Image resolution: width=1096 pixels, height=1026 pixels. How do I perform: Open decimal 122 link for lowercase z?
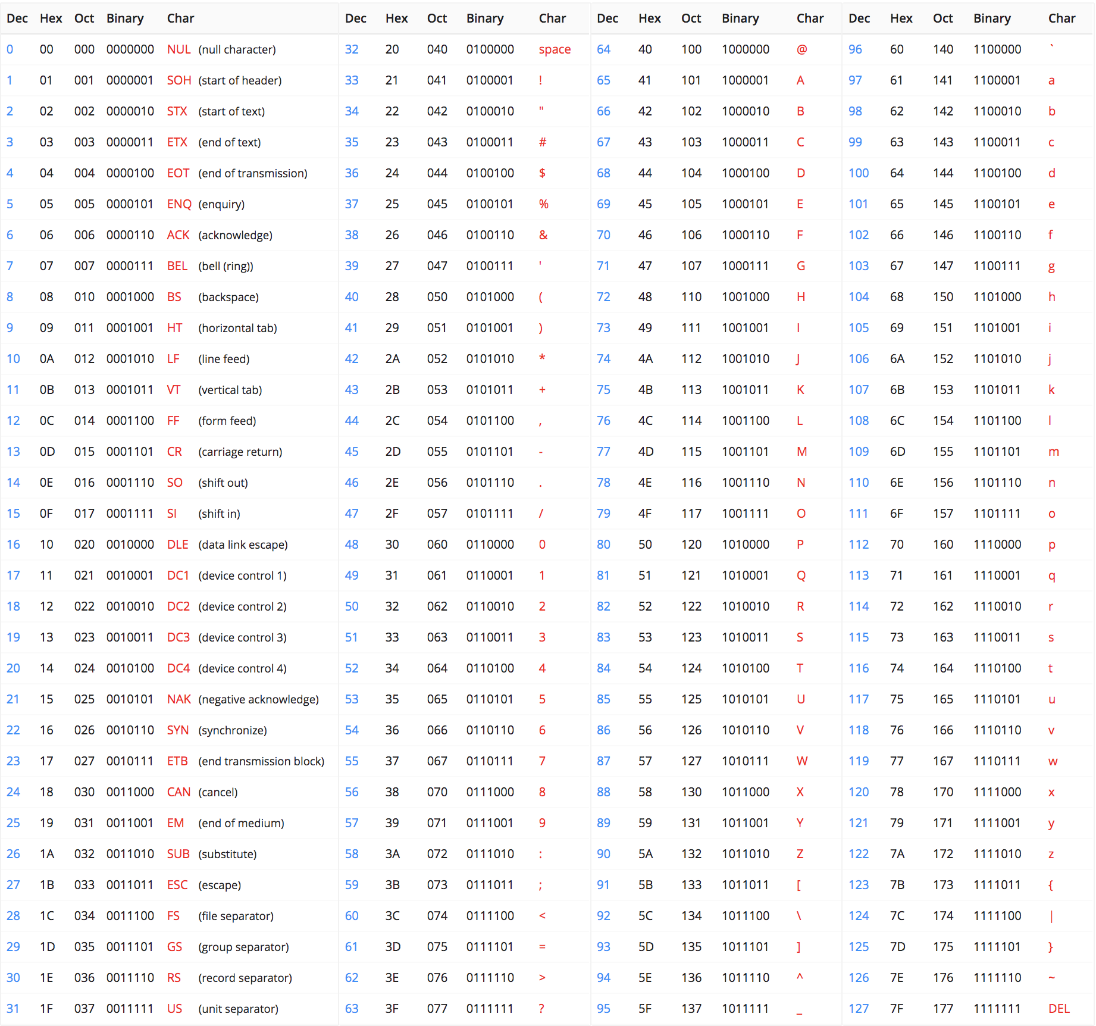tap(859, 853)
